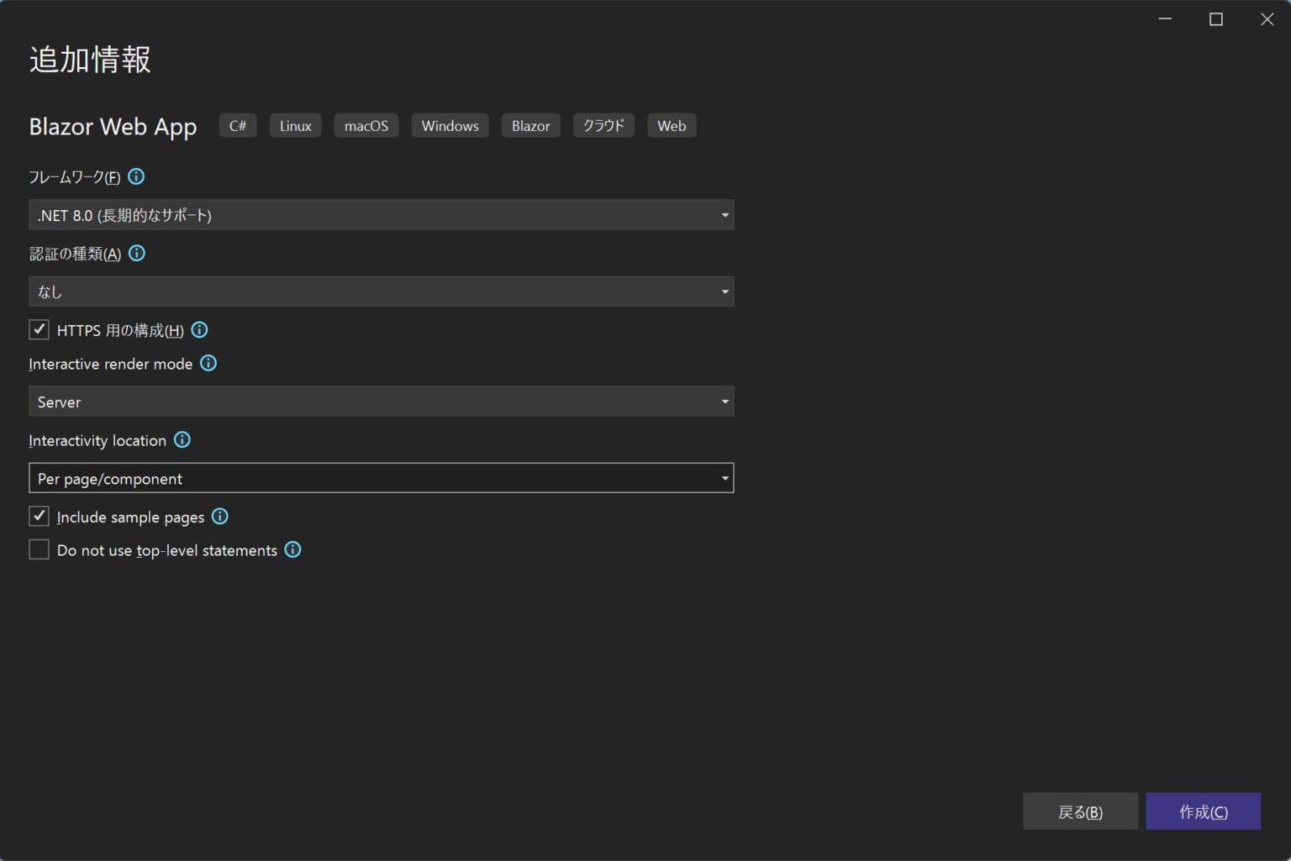The height and width of the screenshot is (861, 1291).
Task: Click the info icon next to フレームワーク
Action: [136, 176]
